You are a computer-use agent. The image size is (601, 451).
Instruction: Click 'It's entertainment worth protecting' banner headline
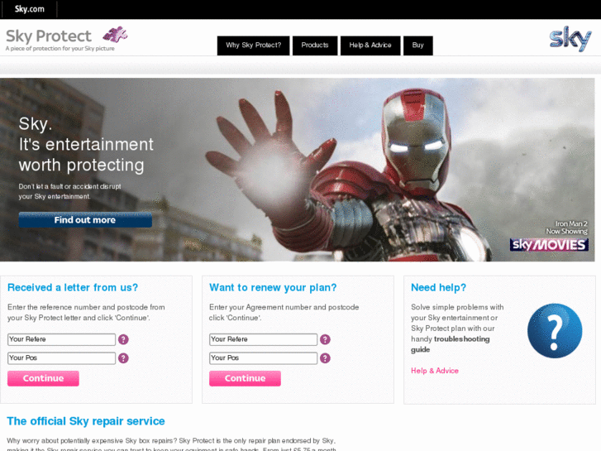pyautogui.click(x=86, y=155)
